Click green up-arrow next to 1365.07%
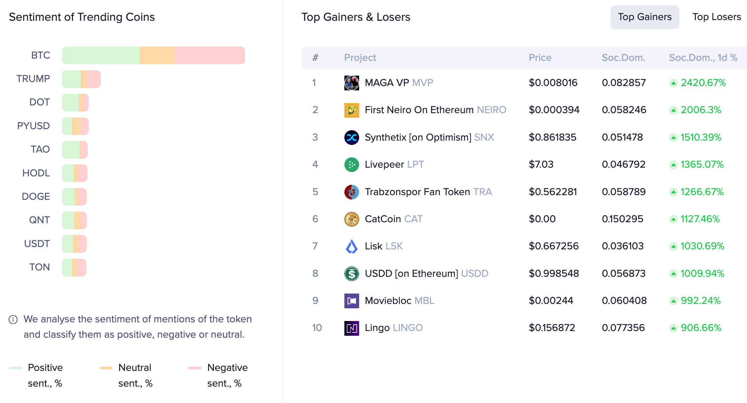 tap(673, 165)
